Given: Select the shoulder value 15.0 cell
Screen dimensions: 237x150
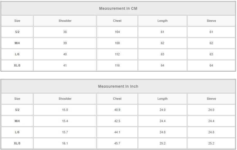Looking at the screenshot, I should 65,110.
